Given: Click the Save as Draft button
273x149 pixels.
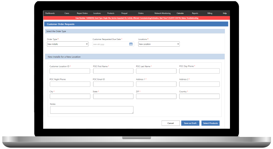Looking at the screenshot, I should [x=190, y=123].
